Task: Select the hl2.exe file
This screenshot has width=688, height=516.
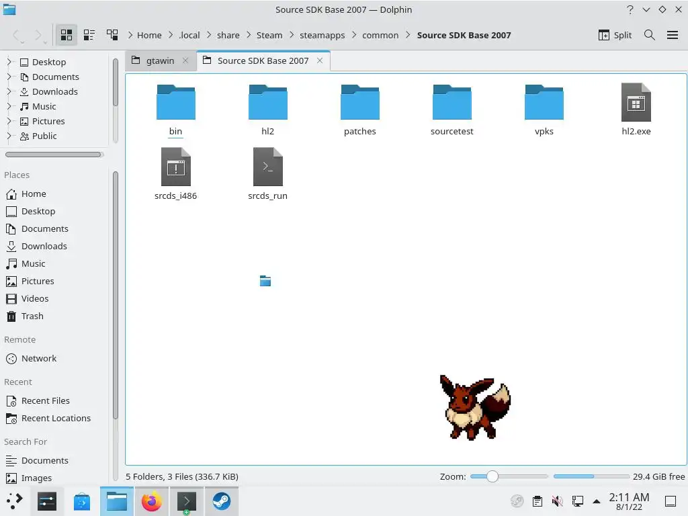Action: tap(636, 110)
